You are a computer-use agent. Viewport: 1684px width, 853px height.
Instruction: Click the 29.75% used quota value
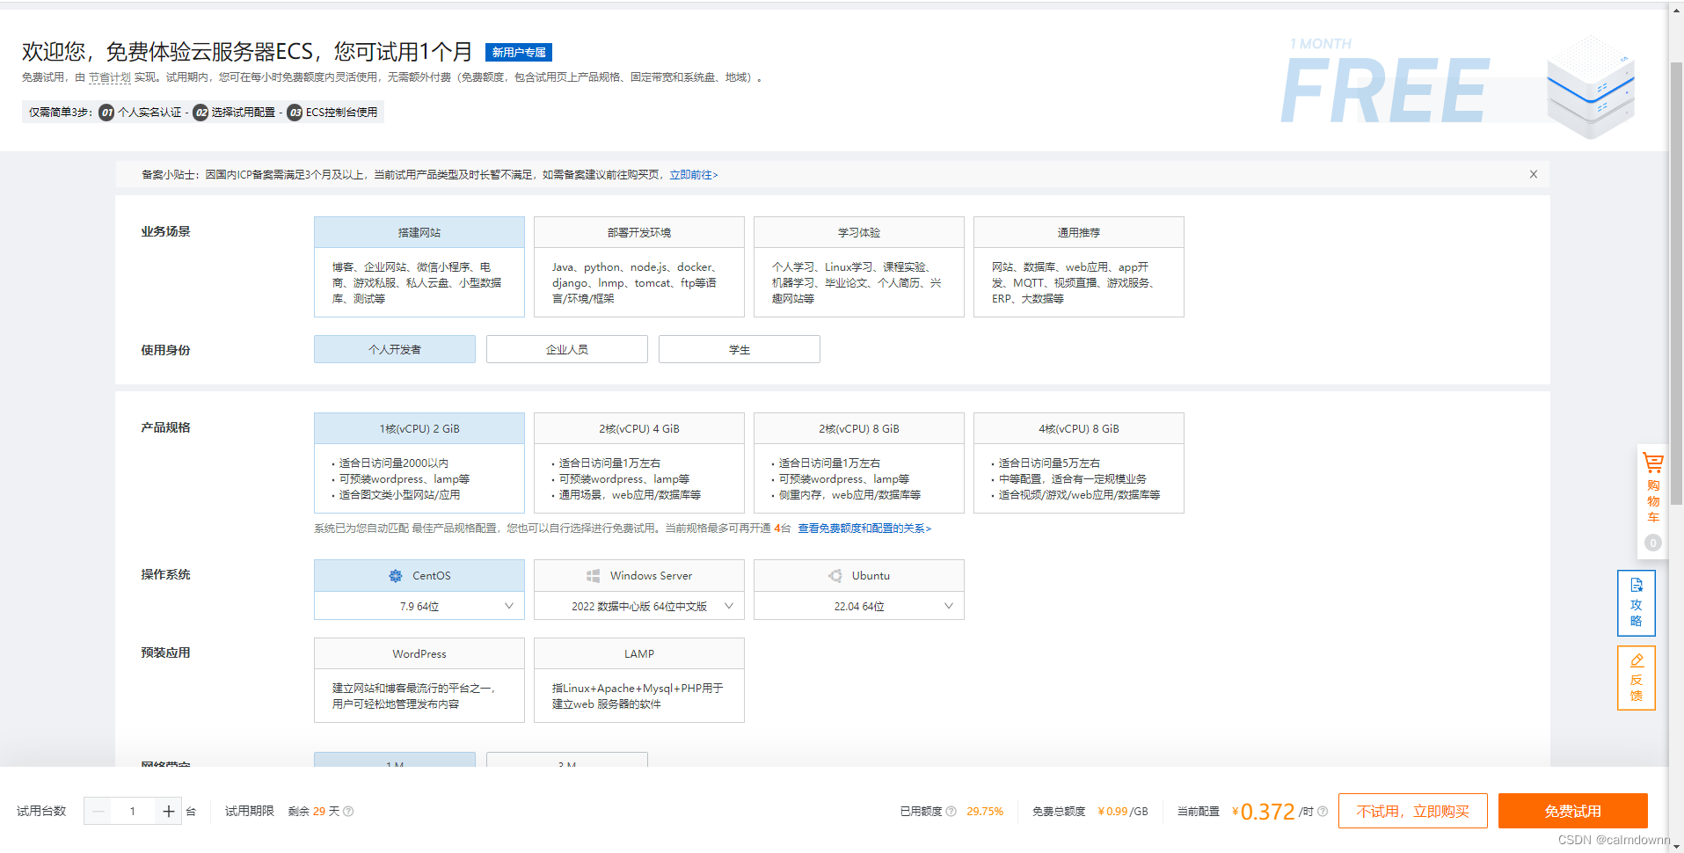point(985,812)
